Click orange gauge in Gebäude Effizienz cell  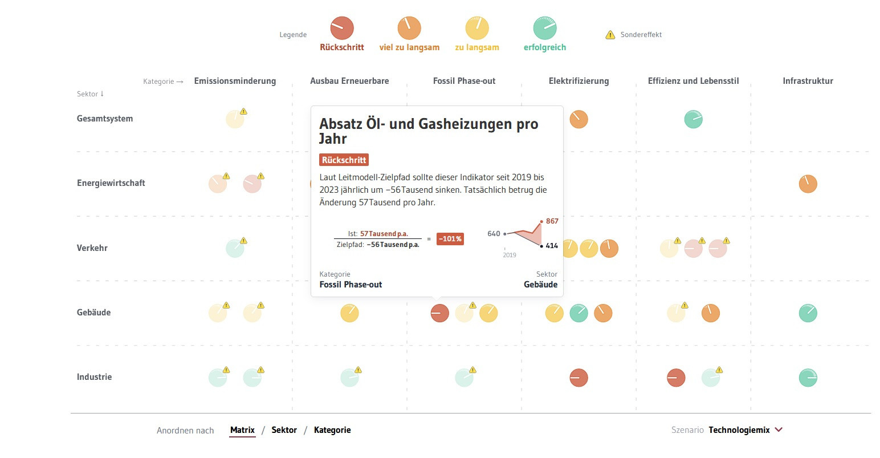(710, 313)
